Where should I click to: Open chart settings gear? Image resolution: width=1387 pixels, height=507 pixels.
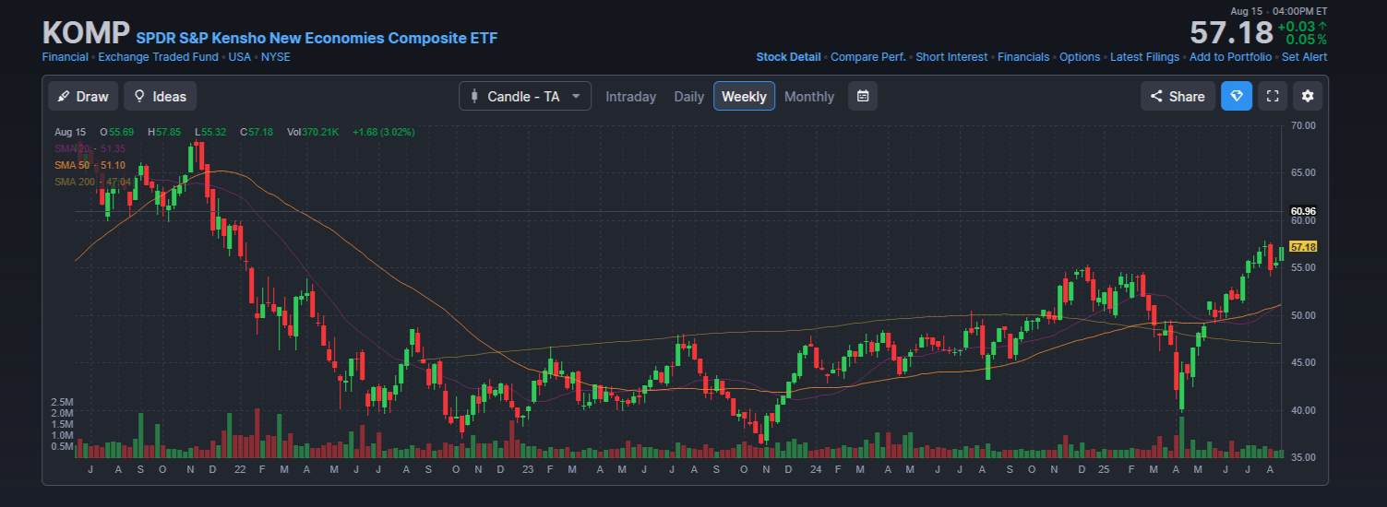tap(1308, 96)
